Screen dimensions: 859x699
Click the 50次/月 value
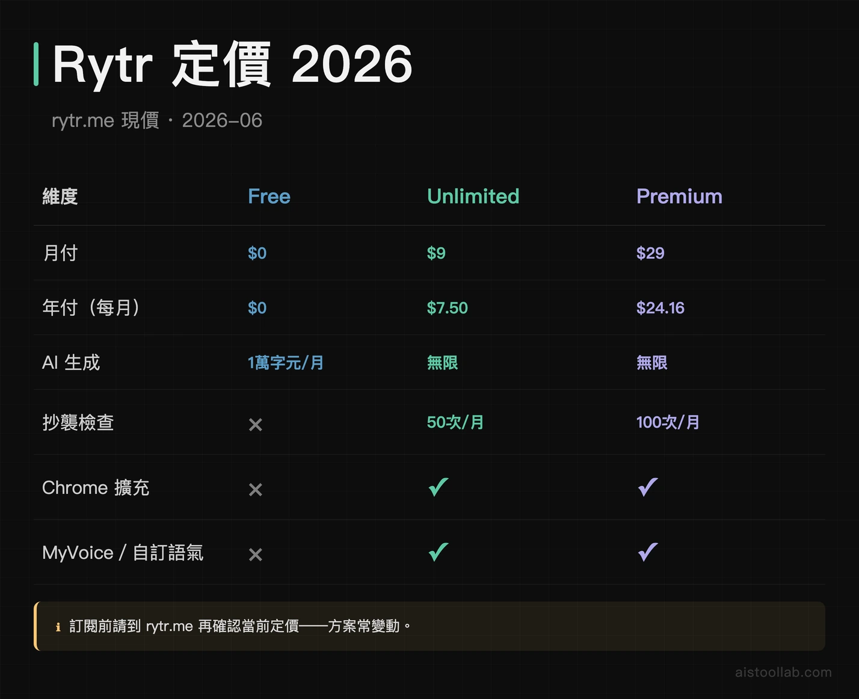[455, 422]
